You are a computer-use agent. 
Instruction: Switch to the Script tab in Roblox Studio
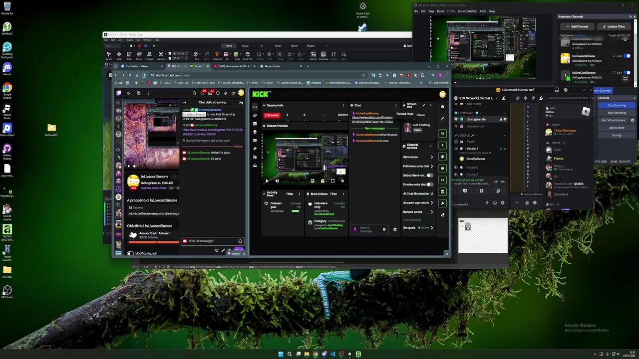tap(278, 46)
